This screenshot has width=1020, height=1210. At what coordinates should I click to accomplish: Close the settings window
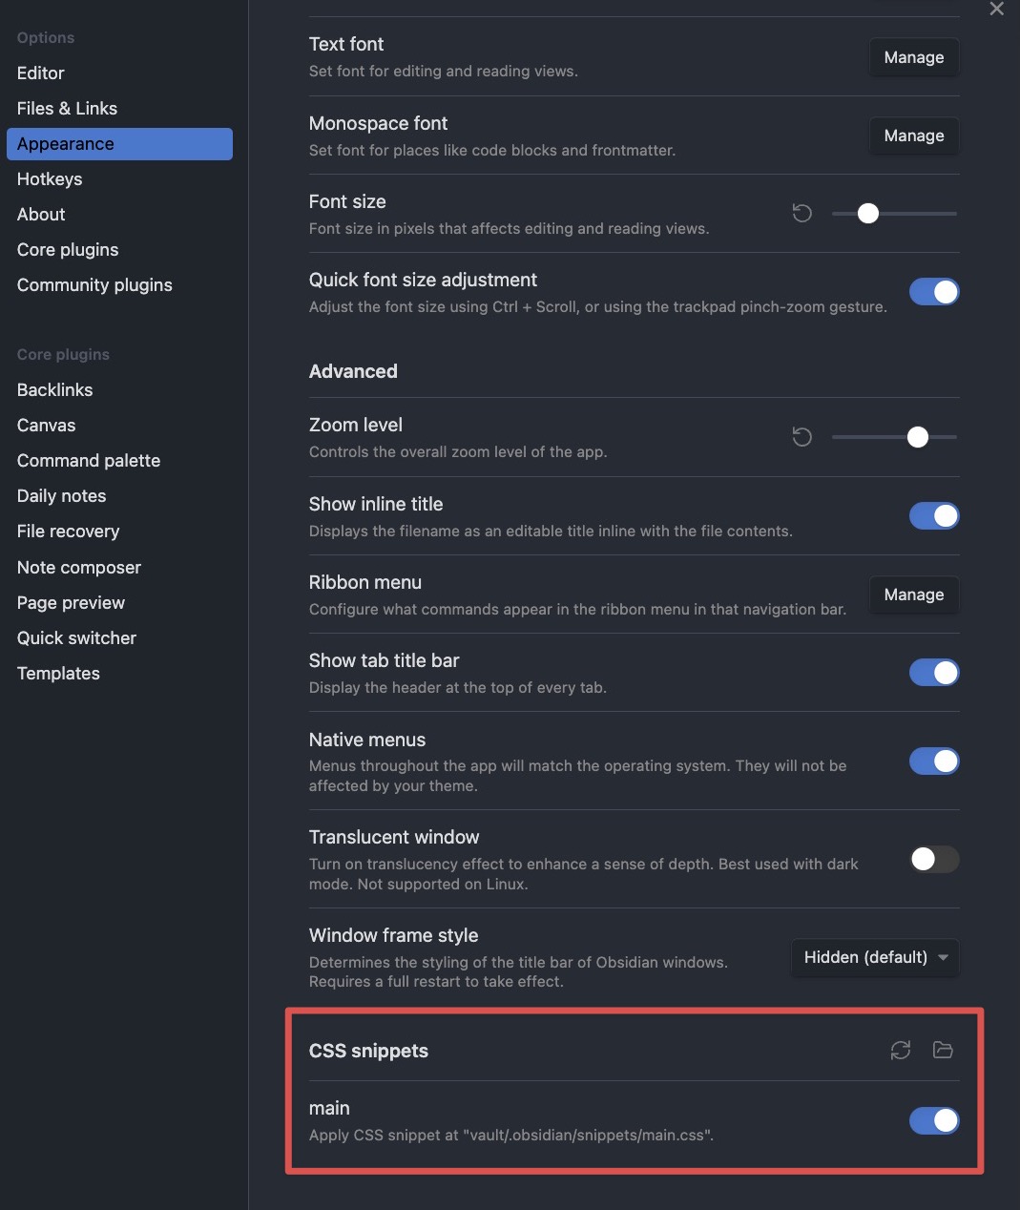(997, 9)
